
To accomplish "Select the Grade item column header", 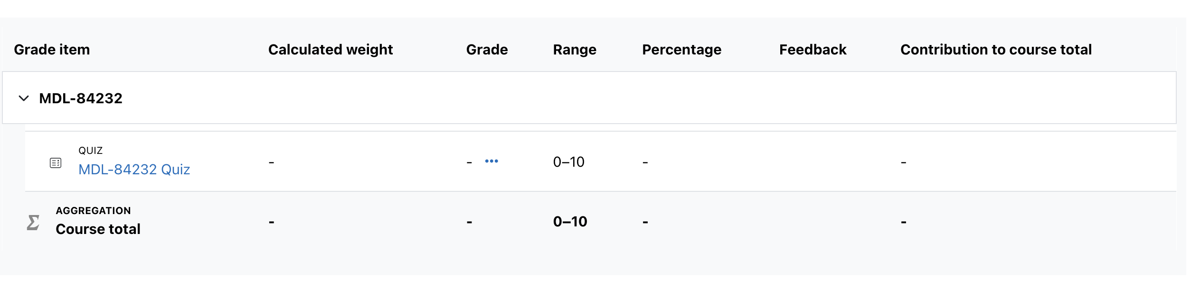I will pos(52,50).
